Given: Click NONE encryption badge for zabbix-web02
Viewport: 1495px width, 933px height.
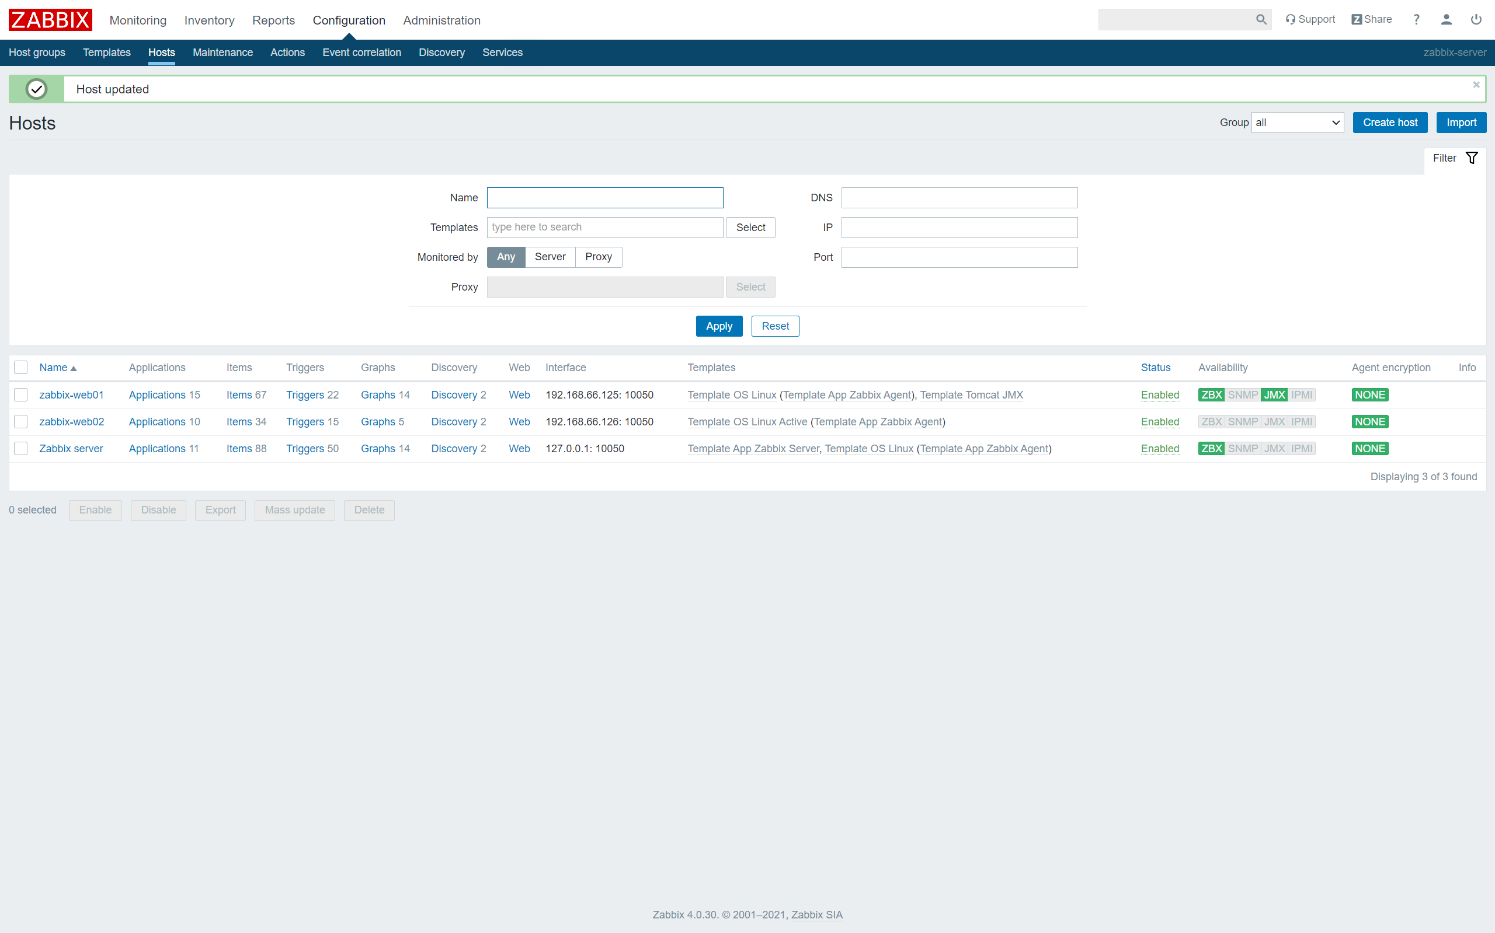Looking at the screenshot, I should pos(1369,421).
